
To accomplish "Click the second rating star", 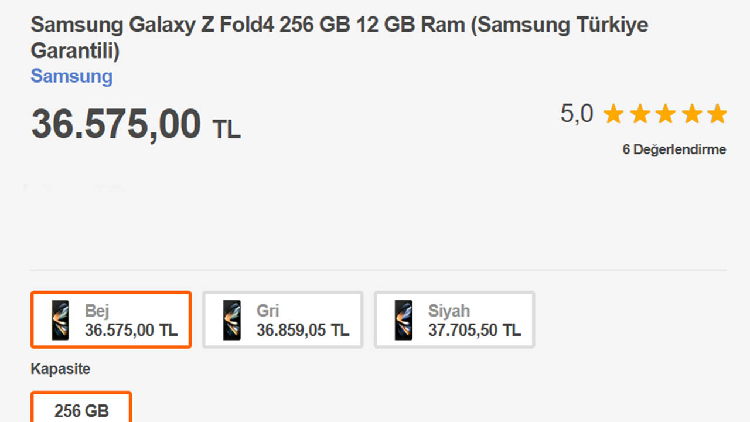I will point(639,114).
